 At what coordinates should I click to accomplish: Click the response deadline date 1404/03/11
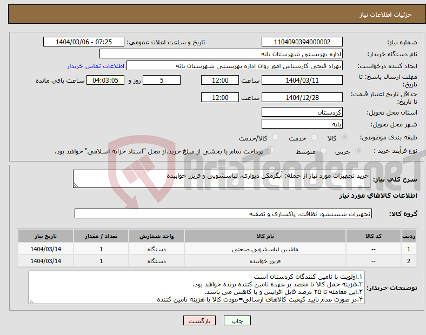302,80
